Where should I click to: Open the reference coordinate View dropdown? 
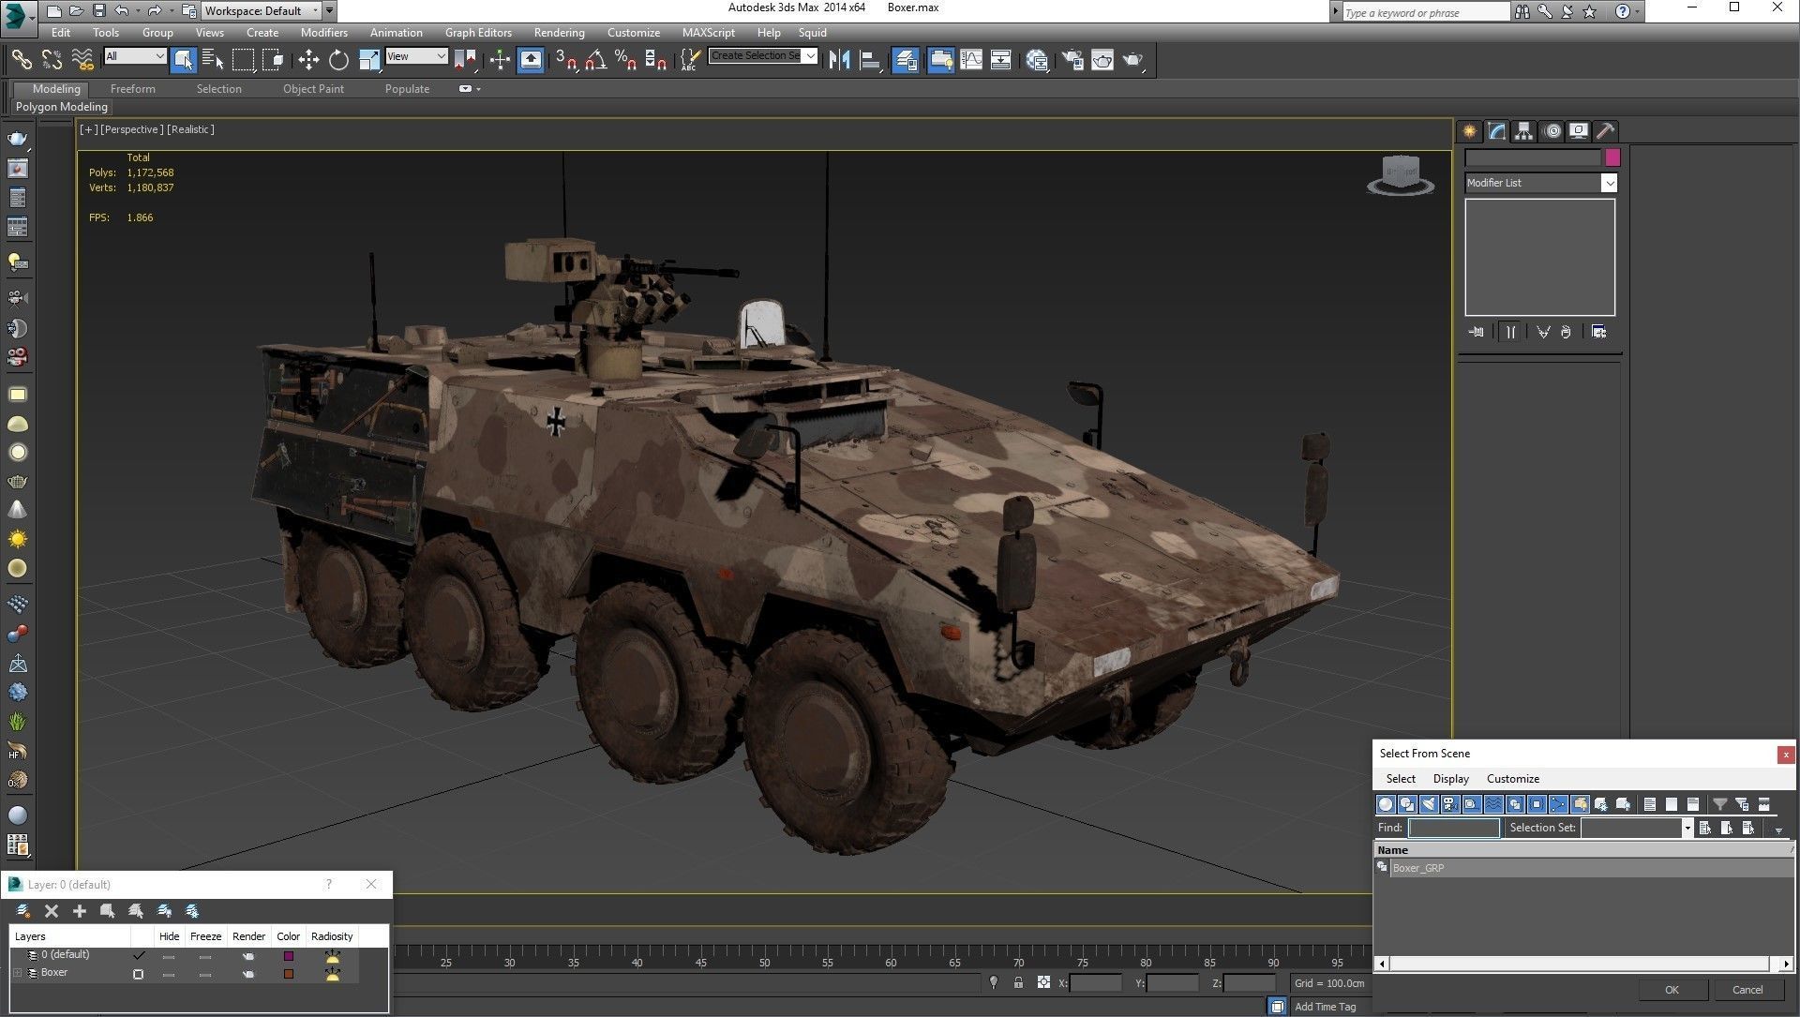click(x=416, y=56)
